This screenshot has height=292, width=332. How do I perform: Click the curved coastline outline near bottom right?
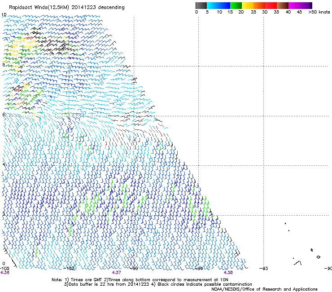tap(298, 263)
